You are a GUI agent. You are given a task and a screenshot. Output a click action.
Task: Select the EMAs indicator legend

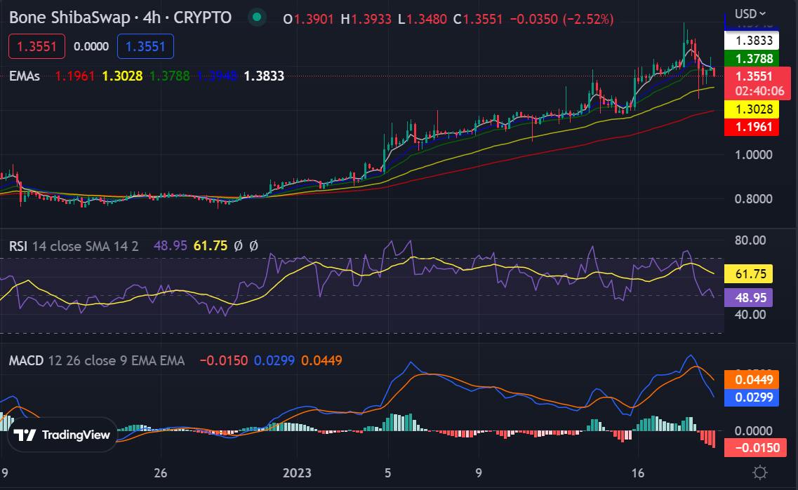(x=23, y=76)
